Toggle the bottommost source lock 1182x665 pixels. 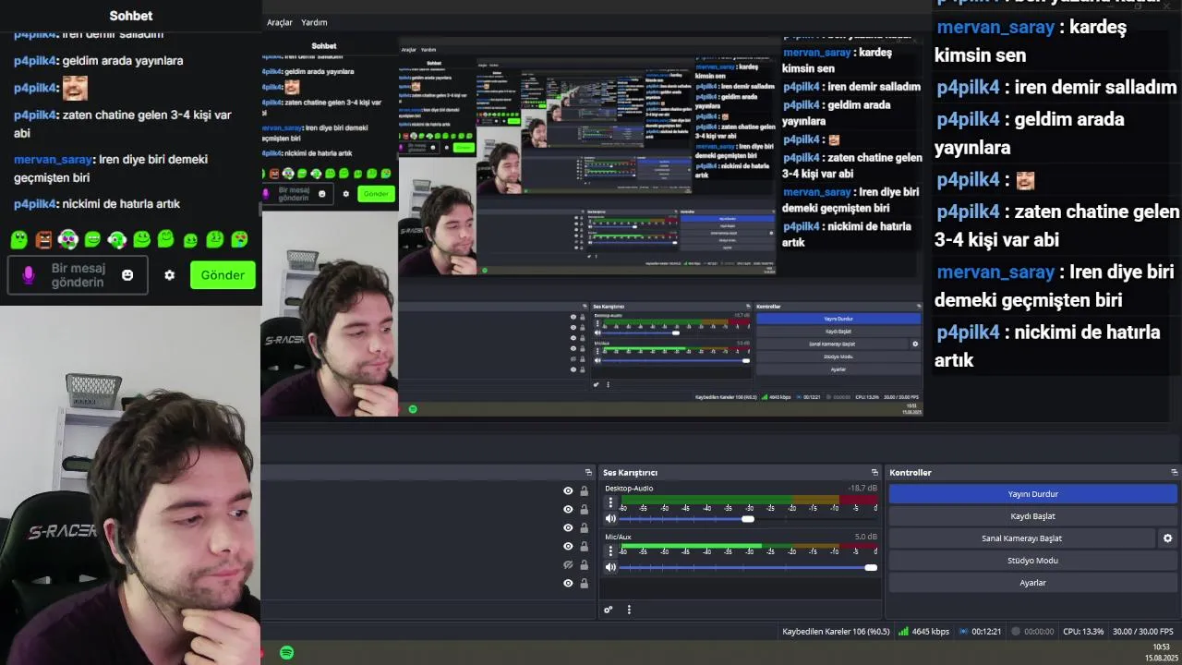coord(584,583)
